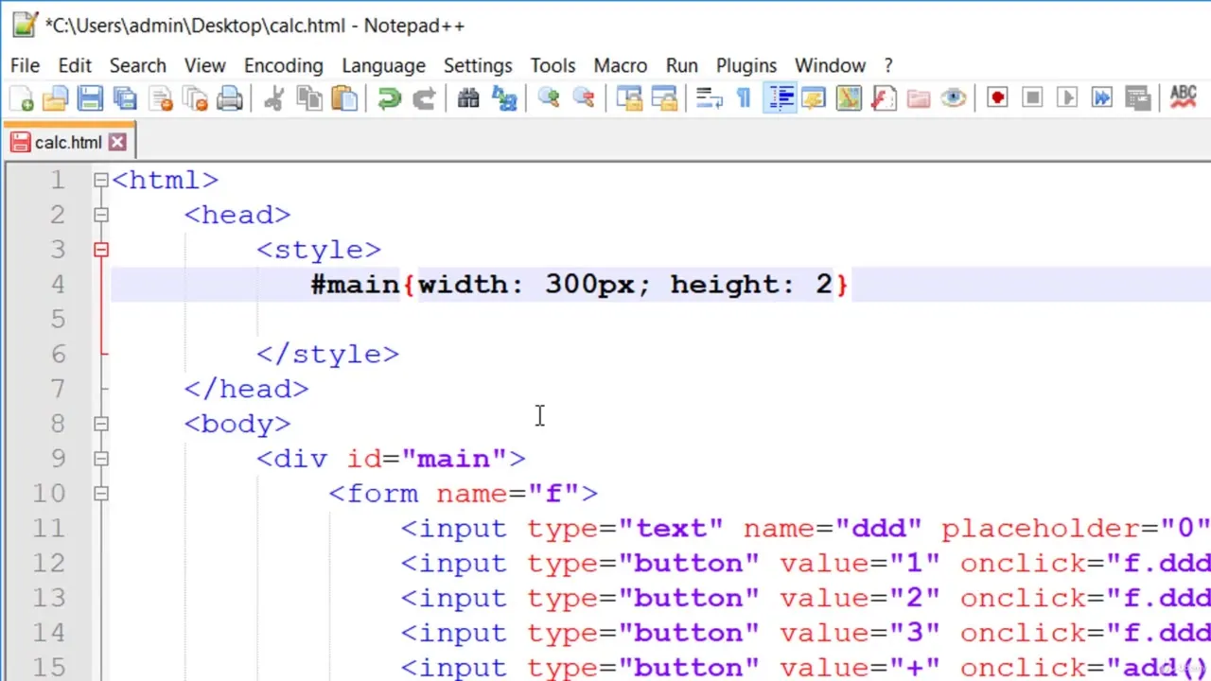Click the ABC spell check icon
This screenshot has width=1211, height=681.
tap(1183, 97)
